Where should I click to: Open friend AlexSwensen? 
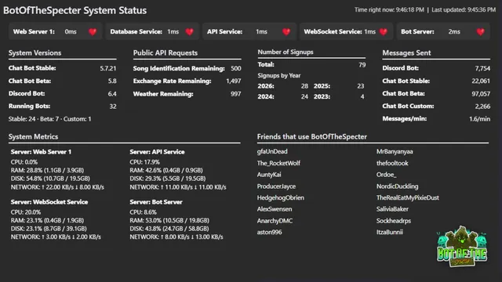[275, 209]
